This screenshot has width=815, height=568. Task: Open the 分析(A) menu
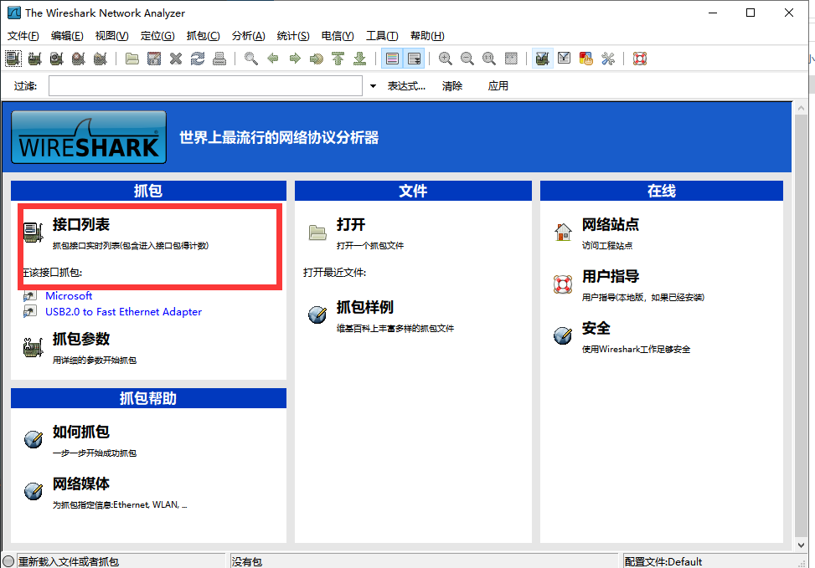(249, 36)
